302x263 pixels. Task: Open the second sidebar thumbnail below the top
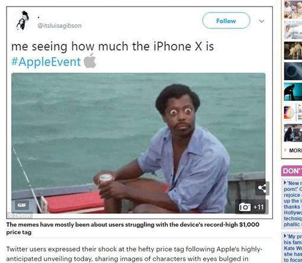coord(293,30)
